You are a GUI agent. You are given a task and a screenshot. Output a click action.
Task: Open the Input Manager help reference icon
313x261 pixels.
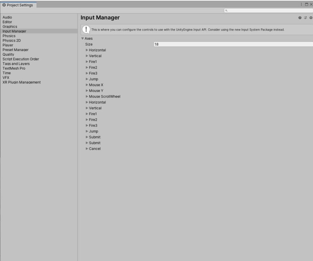300,18
